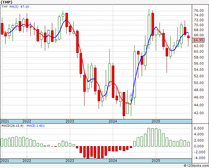Select the latest green MACD histogram bar
209x168 pixels.
188,144
